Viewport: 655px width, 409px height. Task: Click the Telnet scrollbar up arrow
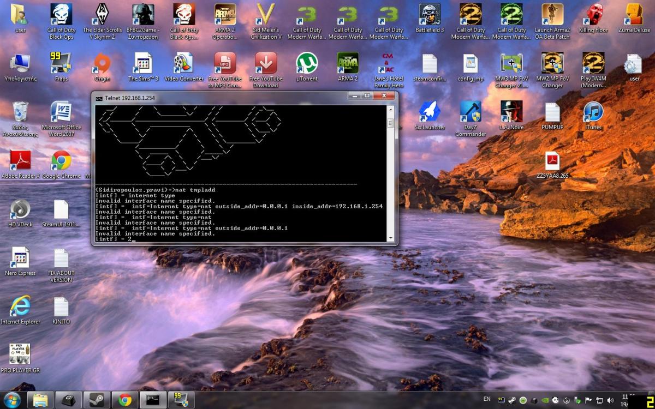click(390, 109)
